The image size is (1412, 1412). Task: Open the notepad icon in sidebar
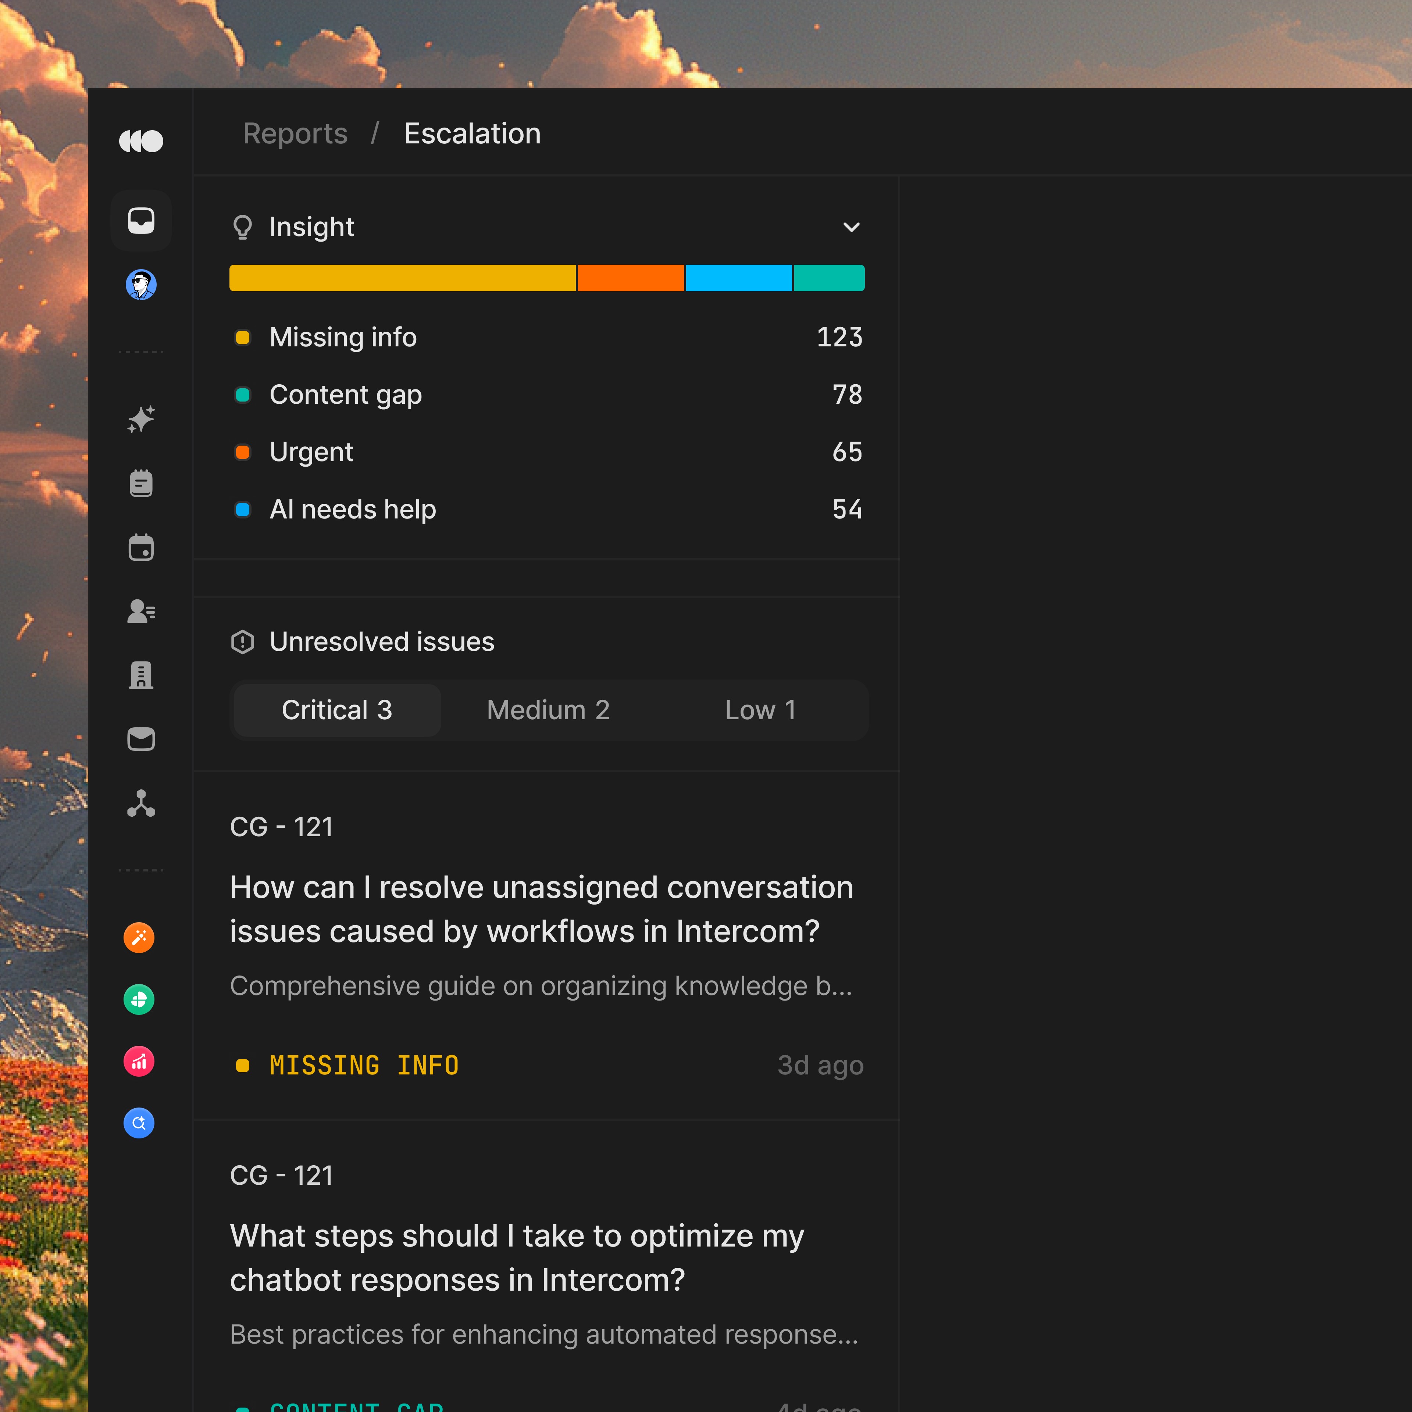pyautogui.click(x=141, y=483)
